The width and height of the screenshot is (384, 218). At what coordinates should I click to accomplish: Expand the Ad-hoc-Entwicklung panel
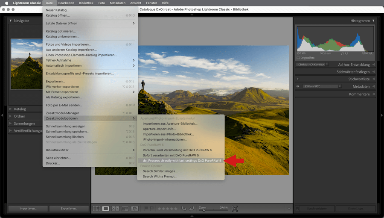click(373, 65)
